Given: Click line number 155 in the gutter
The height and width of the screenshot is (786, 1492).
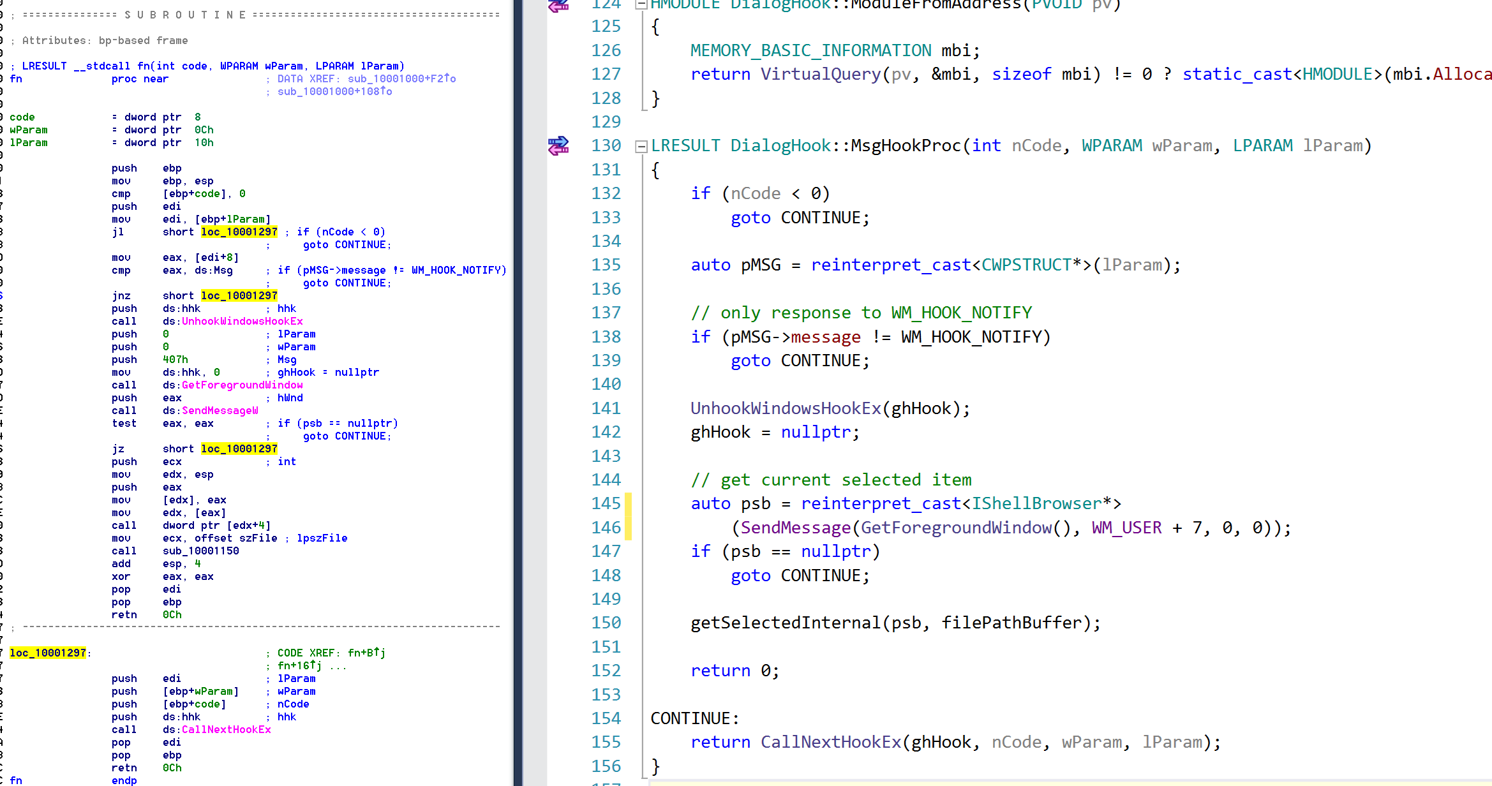Looking at the screenshot, I should click(x=606, y=742).
